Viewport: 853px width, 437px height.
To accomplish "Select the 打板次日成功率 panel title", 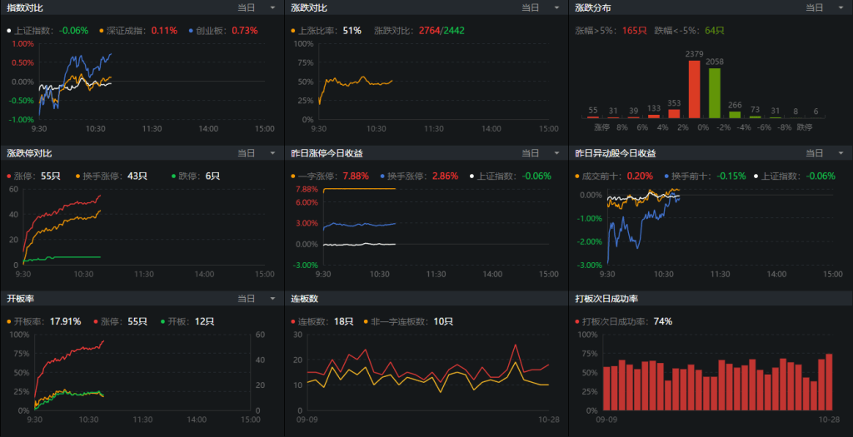I will [x=606, y=299].
